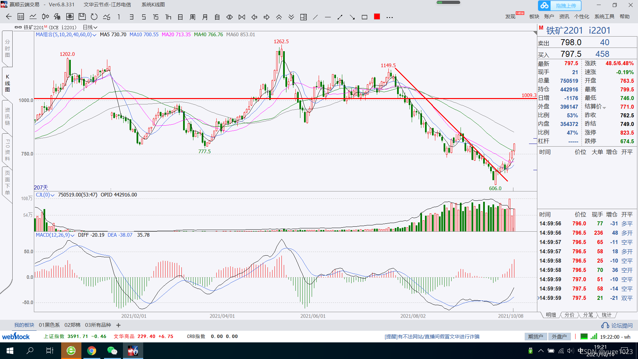This screenshot has height=359, width=638.
Task: Click the hollow right arrow icon
Action: coord(266,17)
